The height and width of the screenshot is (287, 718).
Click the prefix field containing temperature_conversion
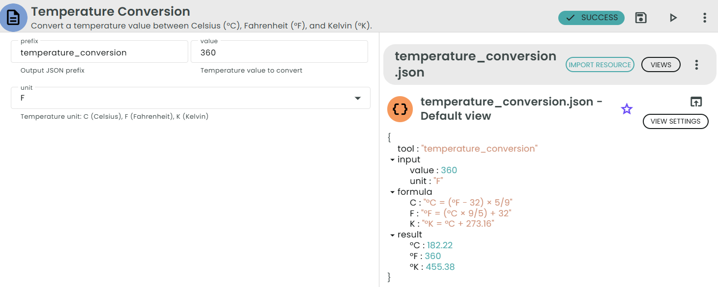(99, 52)
